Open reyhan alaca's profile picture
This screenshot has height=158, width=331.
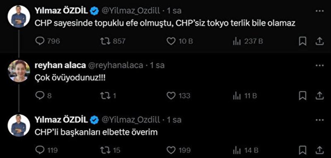pyautogui.click(x=19, y=71)
